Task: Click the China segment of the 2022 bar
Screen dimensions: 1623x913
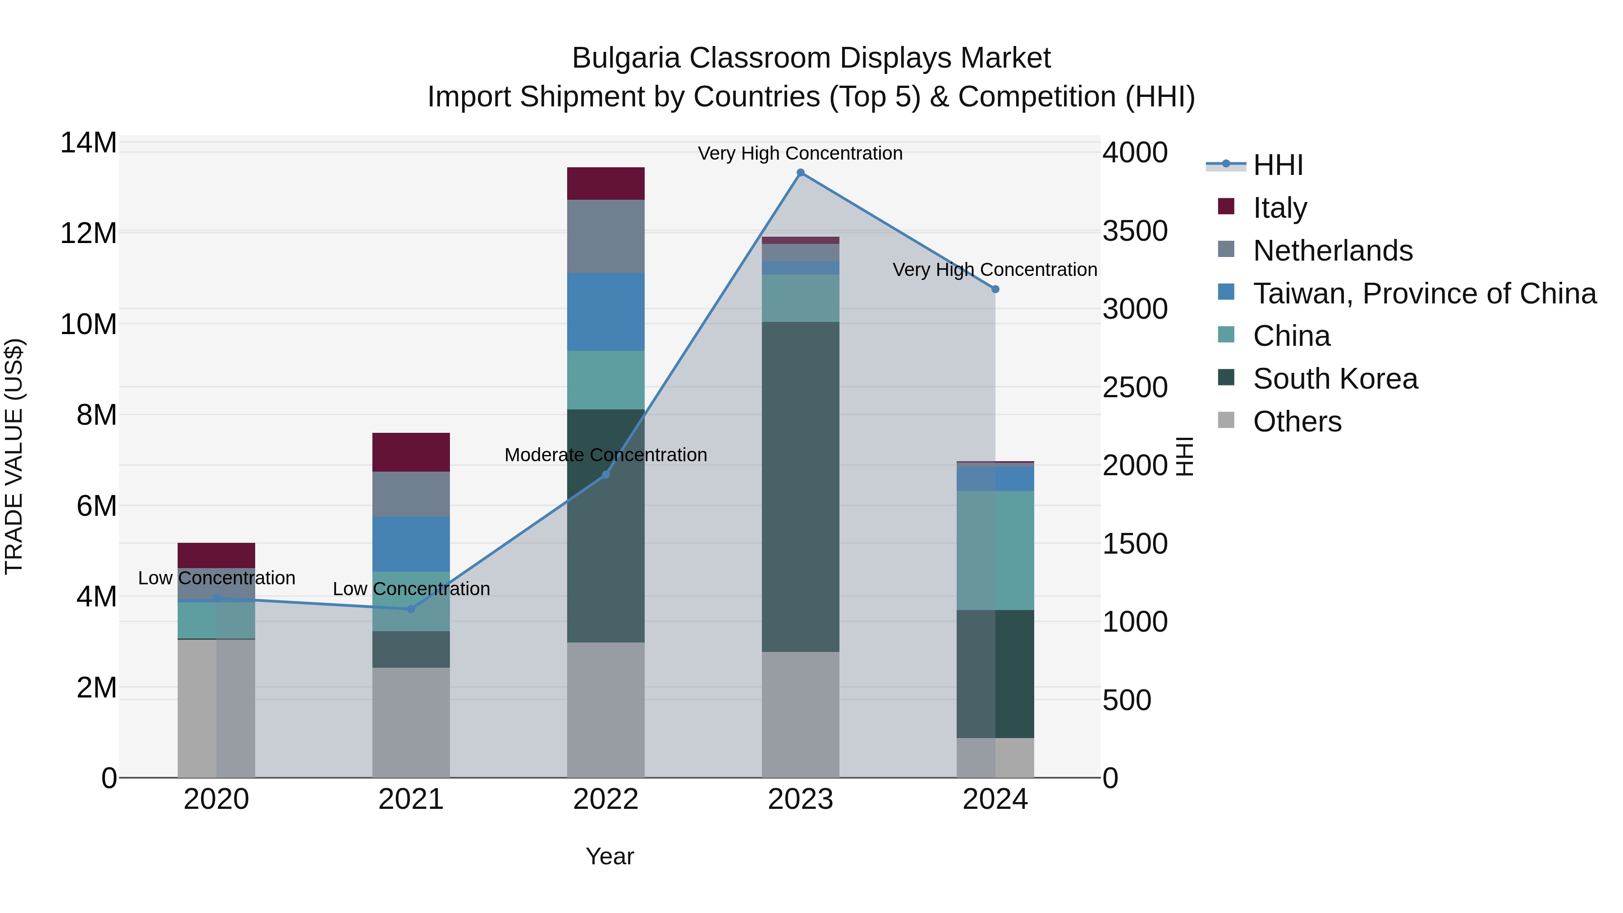Action: [606, 380]
